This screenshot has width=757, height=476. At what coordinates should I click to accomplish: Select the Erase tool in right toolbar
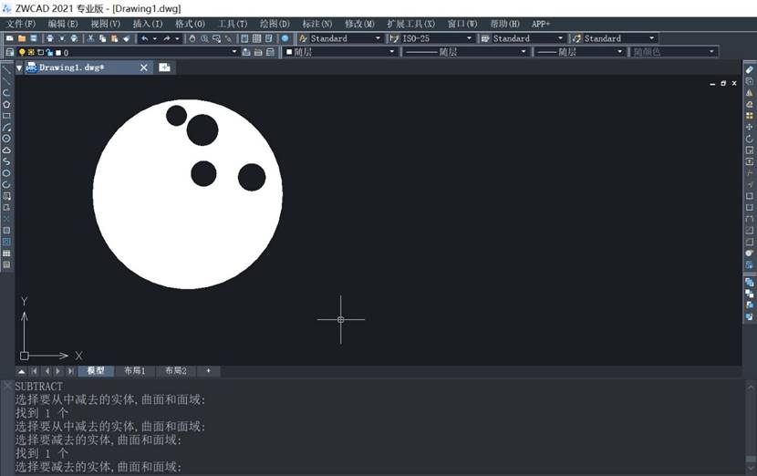pyautogui.click(x=750, y=69)
